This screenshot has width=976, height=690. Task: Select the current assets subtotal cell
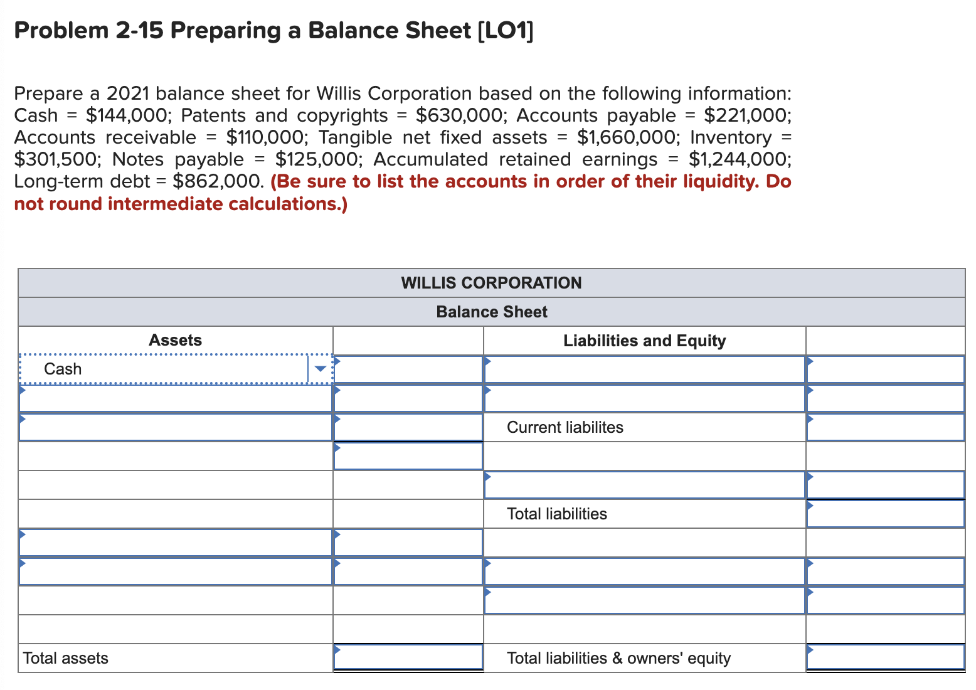pos(408,456)
